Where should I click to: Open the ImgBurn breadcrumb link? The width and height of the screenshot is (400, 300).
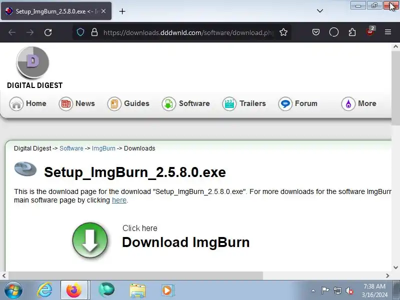[103, 148]
